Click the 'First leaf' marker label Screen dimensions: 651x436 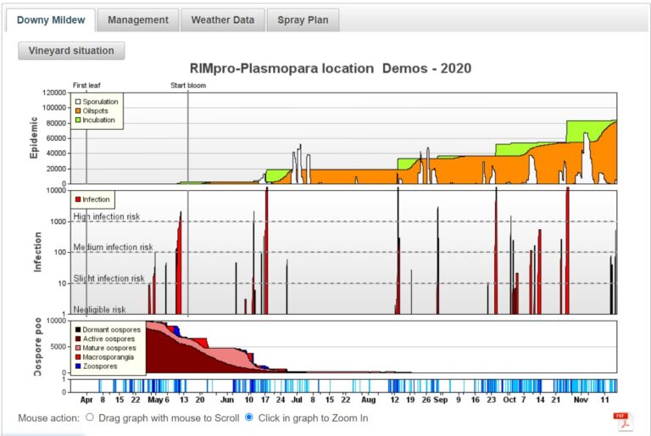click(86, 85)
